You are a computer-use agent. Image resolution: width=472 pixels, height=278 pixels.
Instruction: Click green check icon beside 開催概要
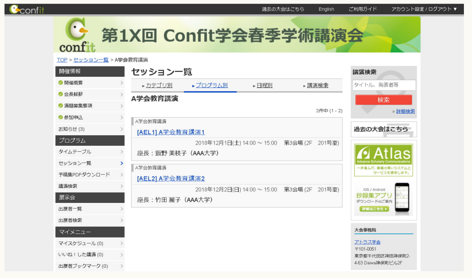(x=61, y=83)
